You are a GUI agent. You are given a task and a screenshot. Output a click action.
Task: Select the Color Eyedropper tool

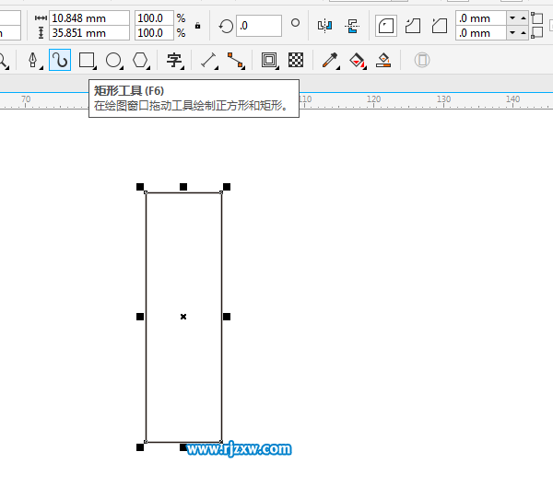[329, 61]
